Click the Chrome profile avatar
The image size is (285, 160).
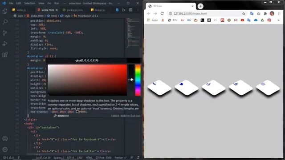272,14
